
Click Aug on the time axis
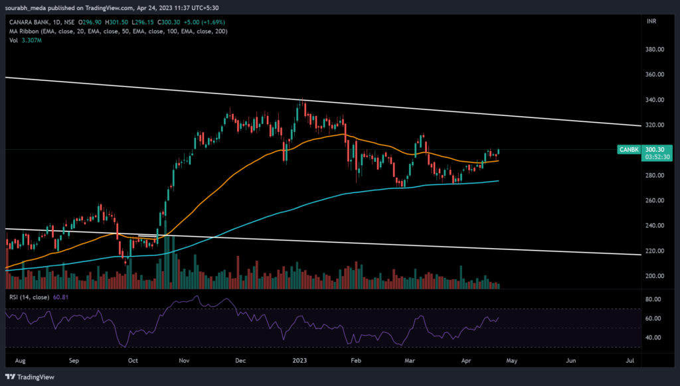point(21,360)
